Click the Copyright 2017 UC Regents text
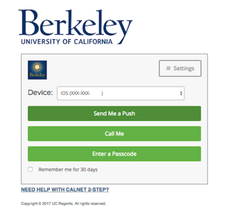228x210 pixels. click(x=47, y=204)
